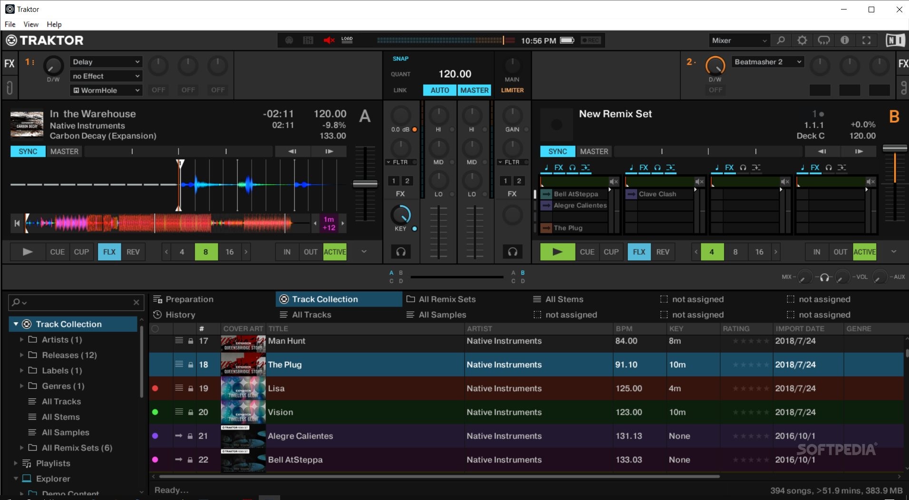
Task: Click Deck A loop IN button
Action: (x=287, y=252)
